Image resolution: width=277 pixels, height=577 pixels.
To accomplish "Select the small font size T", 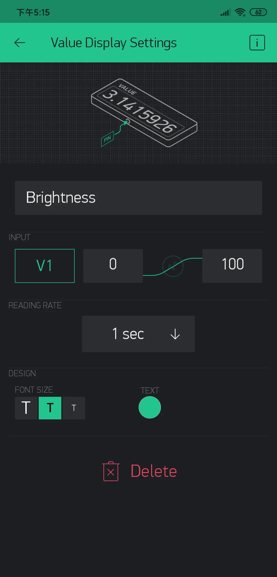I will [74, 408].
